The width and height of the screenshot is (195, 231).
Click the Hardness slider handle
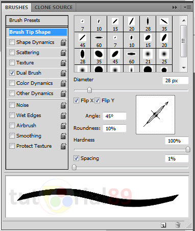(188, 149)
